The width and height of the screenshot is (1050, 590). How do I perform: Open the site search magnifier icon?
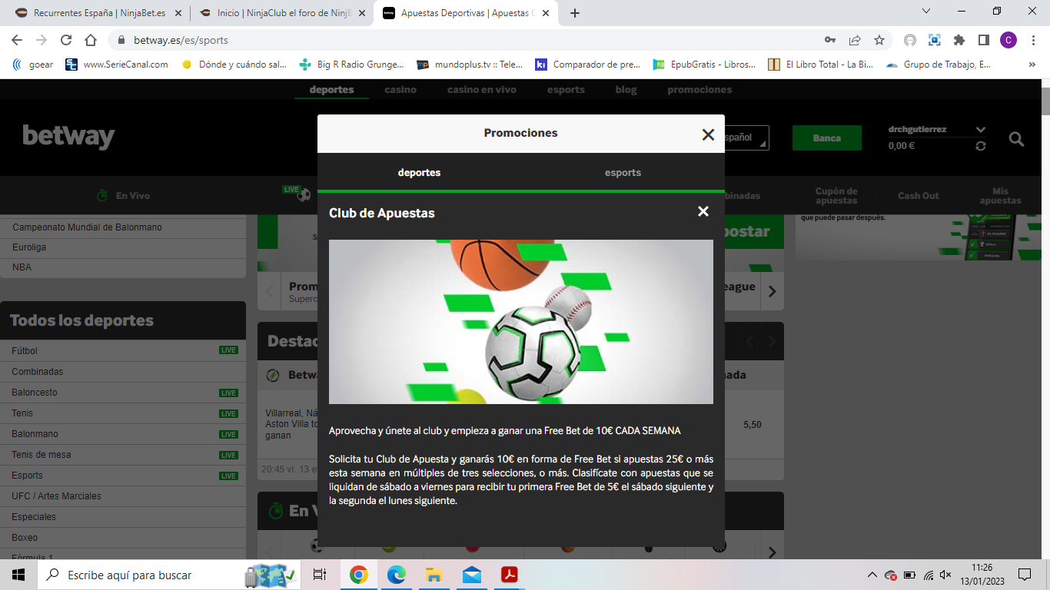[x=1016, y=139]
